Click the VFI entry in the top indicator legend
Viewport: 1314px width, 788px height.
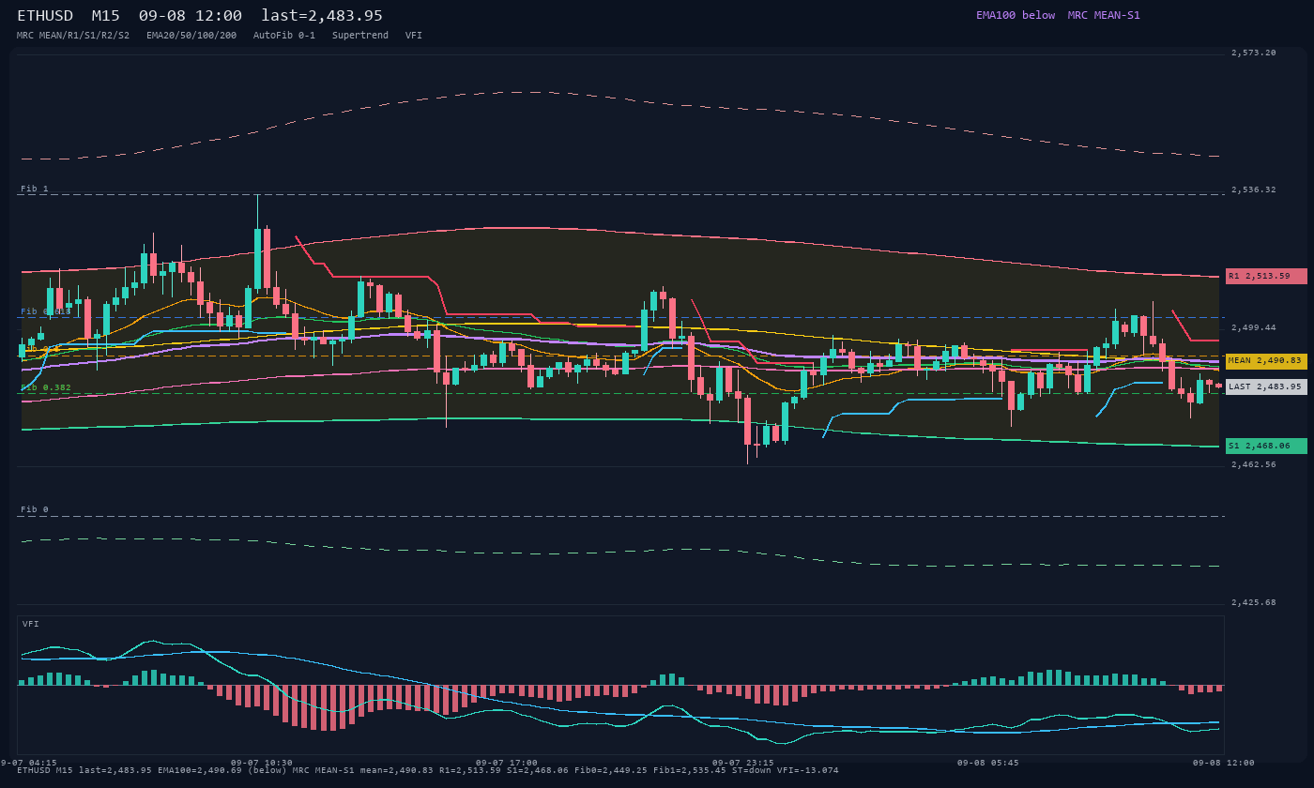click(414, 36)
